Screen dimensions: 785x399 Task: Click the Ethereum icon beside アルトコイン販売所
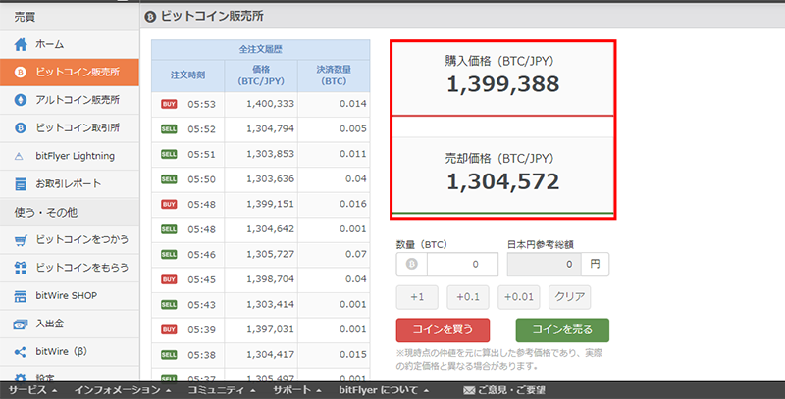20,100
